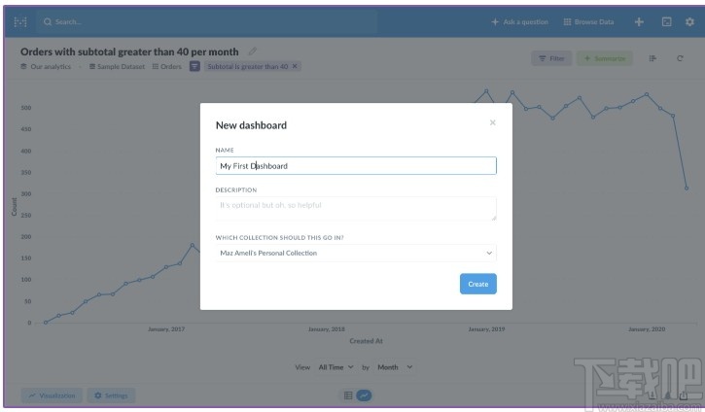
Task: Click the Description text area
Action: pyautogui.click(x=356, y=208)
